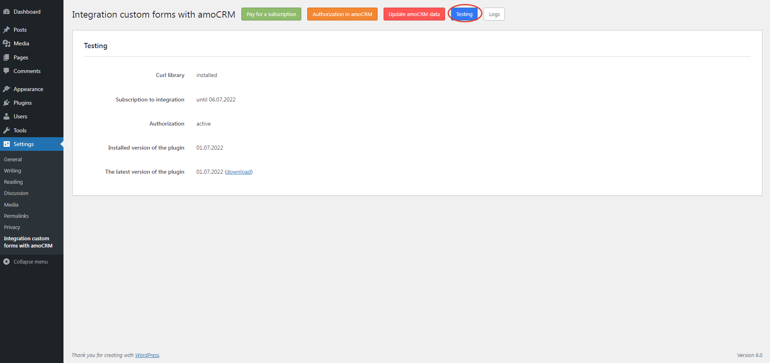This screenshot has width=770, height=363.
Task: Open the Tools menu
Action: [x=32, y=130]
